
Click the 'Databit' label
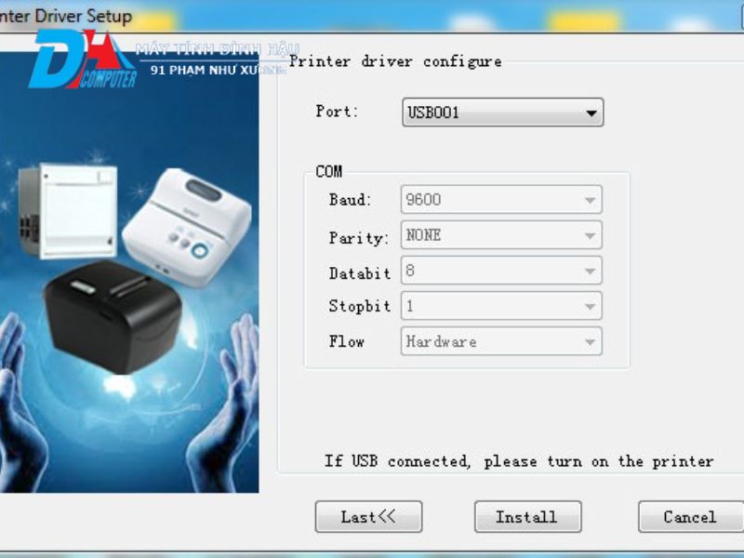pos(360,273)
